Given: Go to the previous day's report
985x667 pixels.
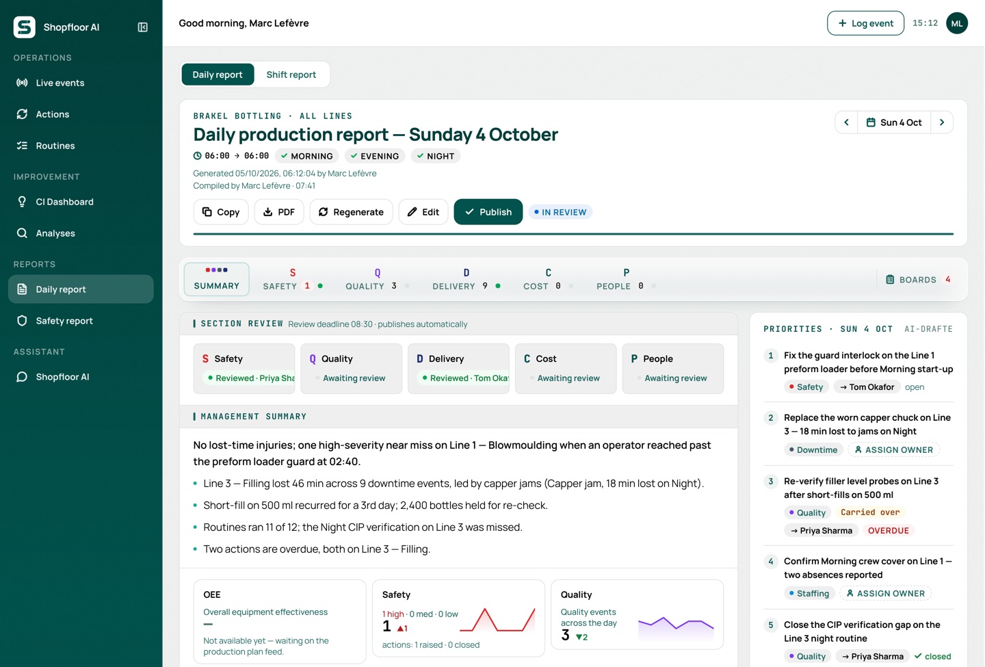Looking at the screenshot, I should click(x=846, y=122).
